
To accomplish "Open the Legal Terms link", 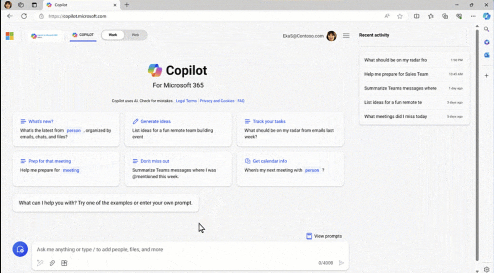I will pos(186,101).
